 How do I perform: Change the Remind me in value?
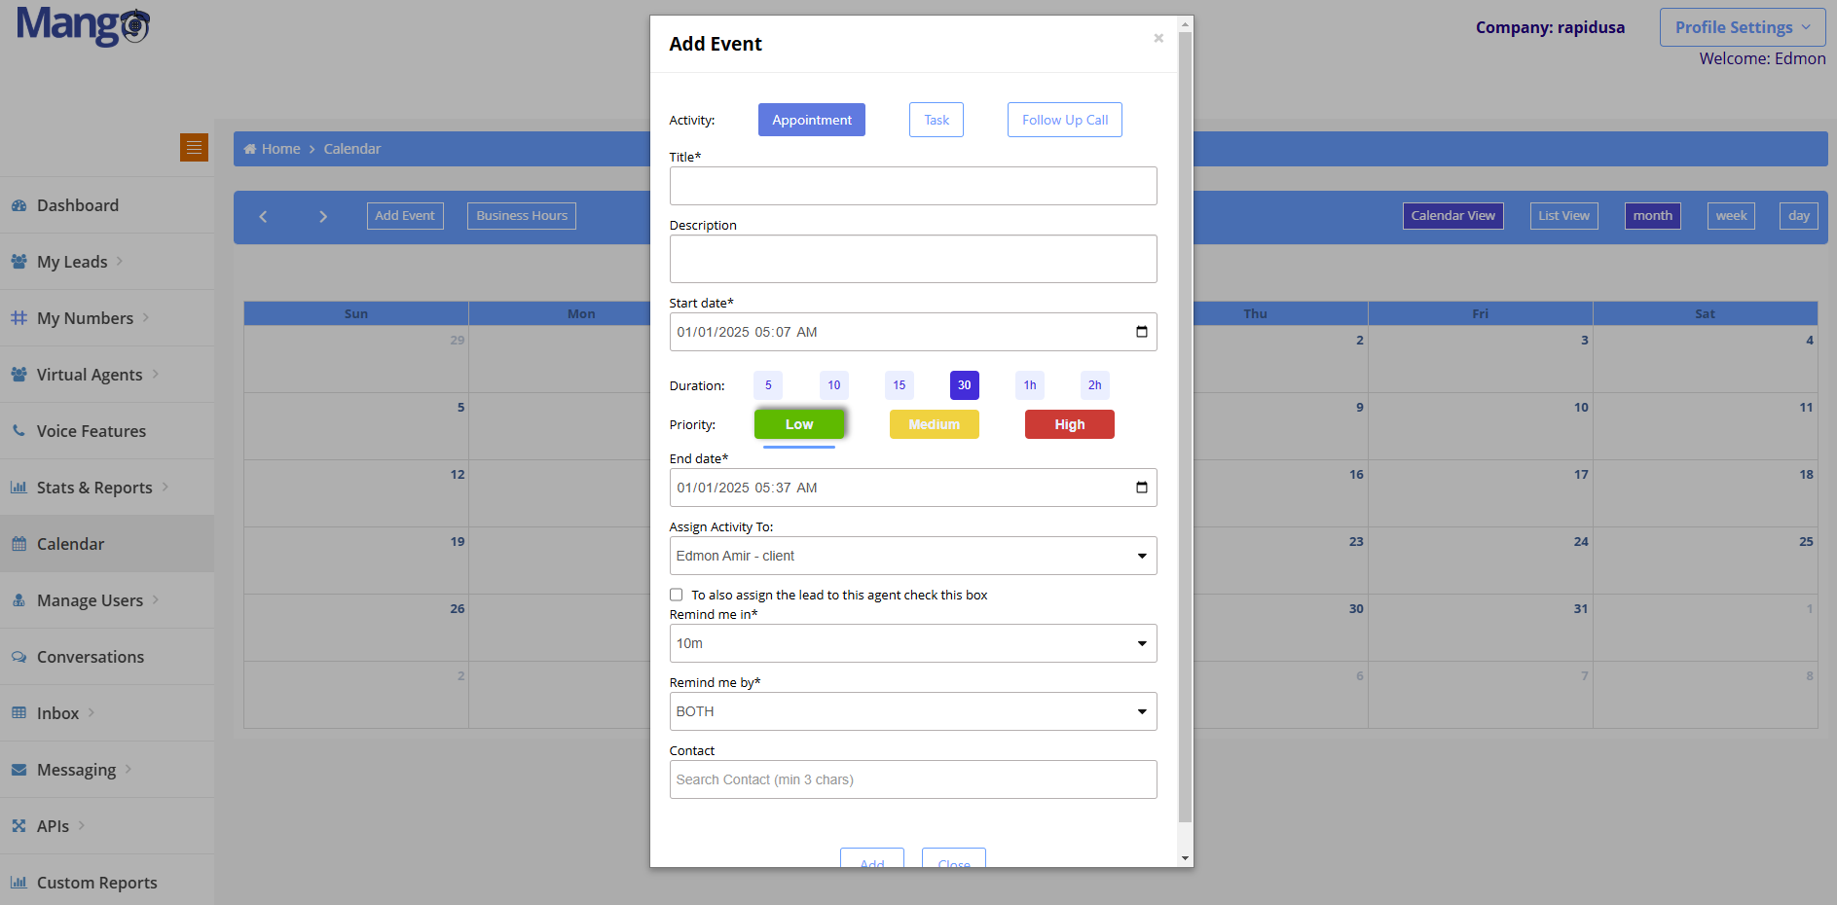[x=912, y=643]
